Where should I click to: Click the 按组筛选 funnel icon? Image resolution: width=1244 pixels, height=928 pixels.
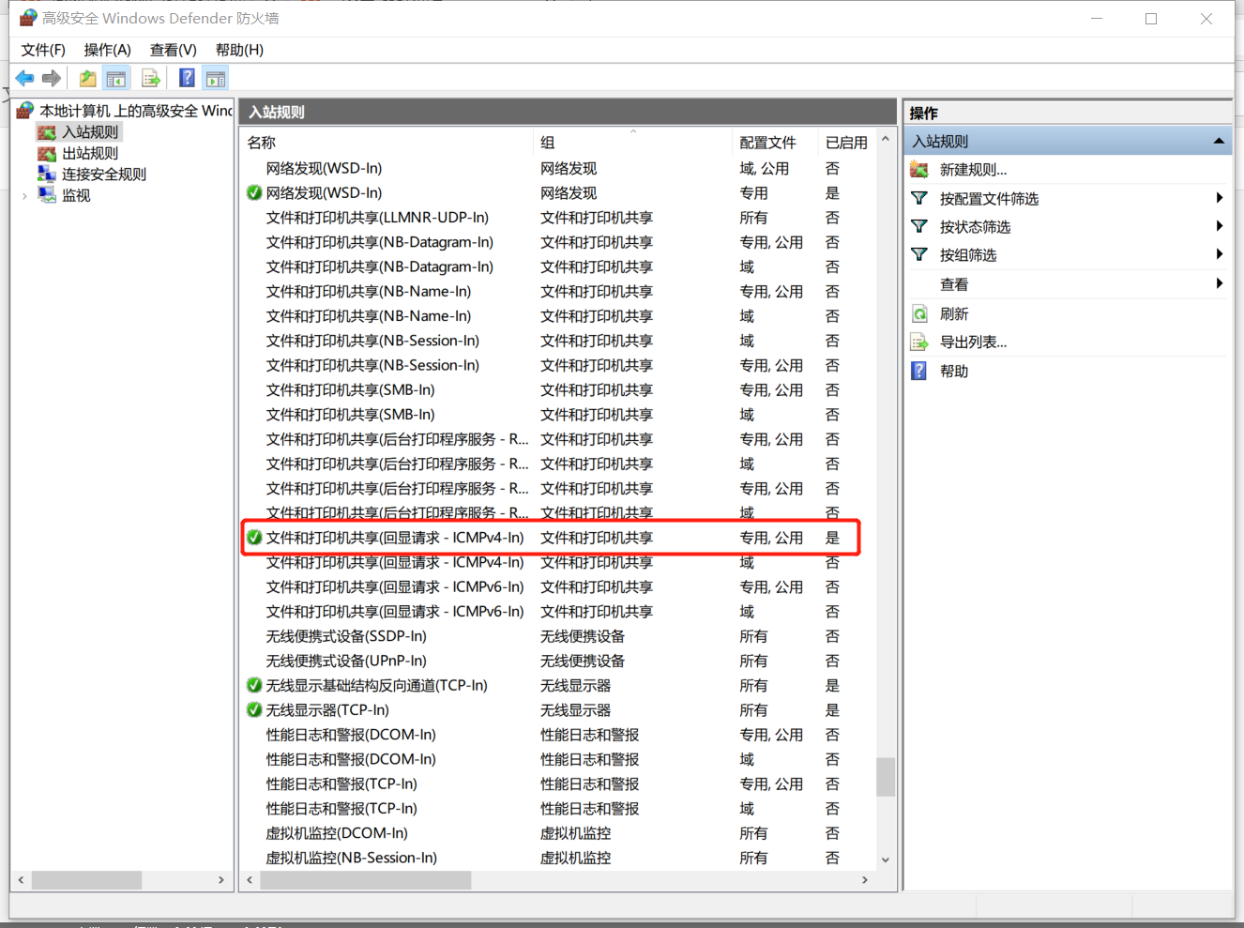[919, 255]
